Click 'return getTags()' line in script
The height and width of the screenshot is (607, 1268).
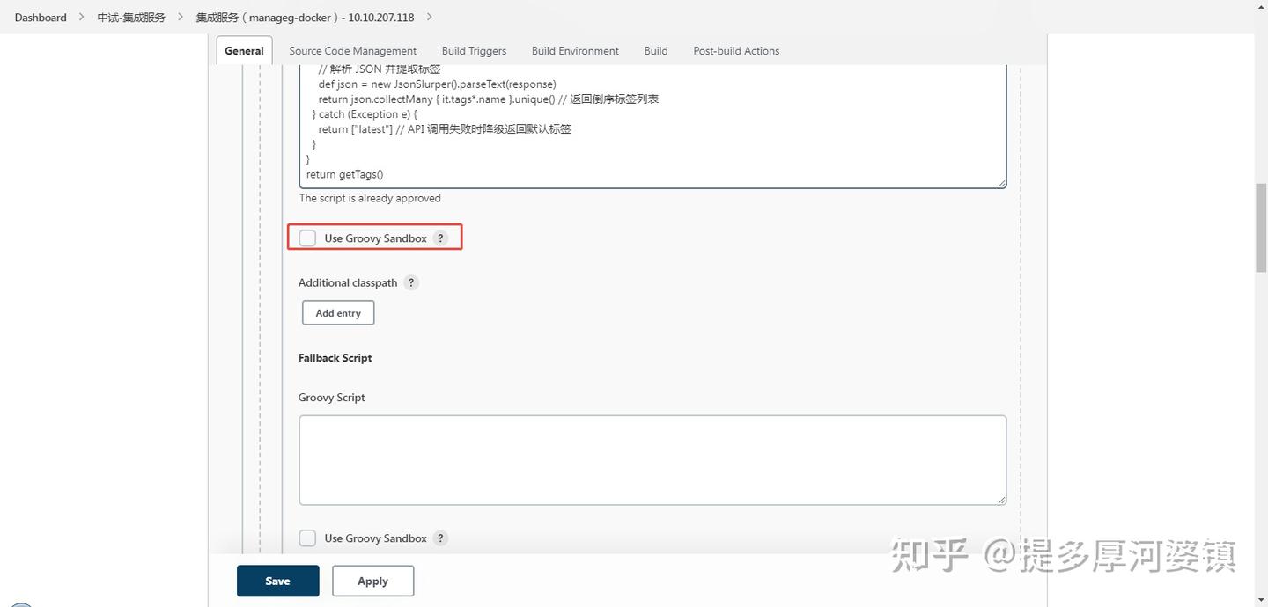tap(344, 174)
